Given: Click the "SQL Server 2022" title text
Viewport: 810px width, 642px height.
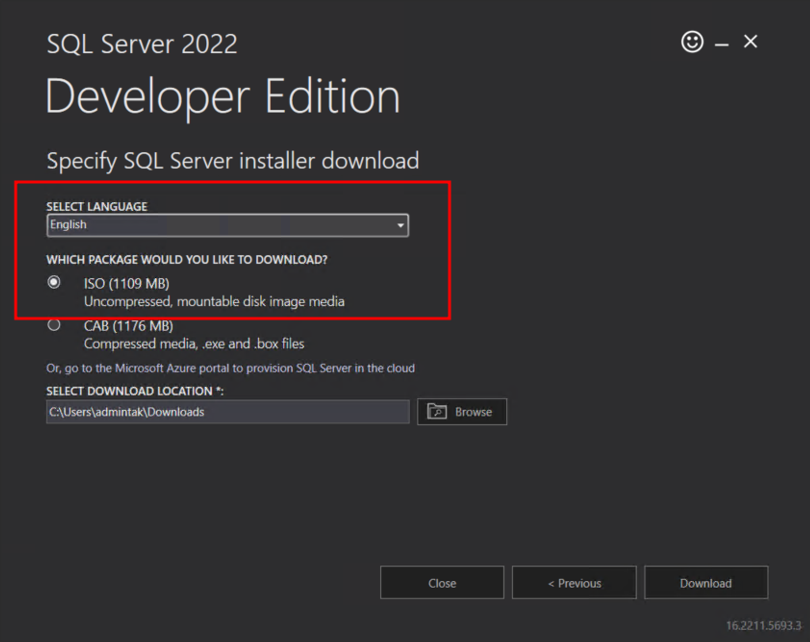Looking at the screenshot, I should [x=142, y=44].
